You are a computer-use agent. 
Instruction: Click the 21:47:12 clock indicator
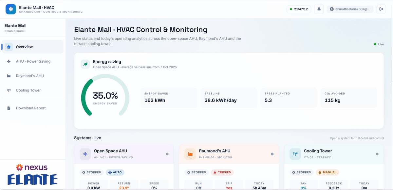point(299,9)
